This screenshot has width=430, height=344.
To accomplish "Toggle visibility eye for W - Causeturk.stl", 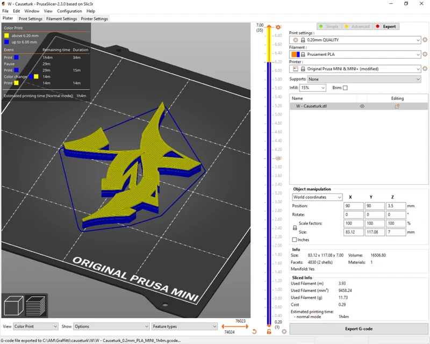I will pyautogui.click(x=362, y=106).
